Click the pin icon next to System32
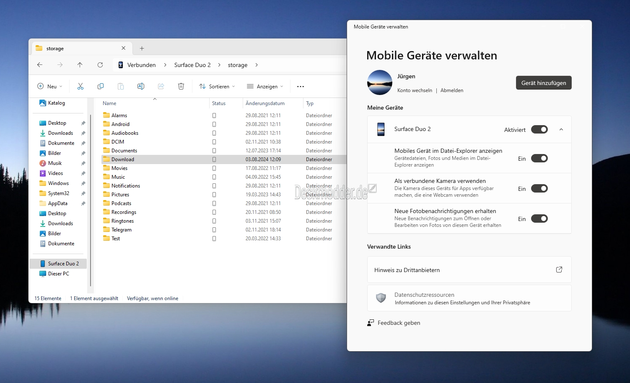This screenshot has height=383, width=630. pyautogui.click(x=83, y=193)
